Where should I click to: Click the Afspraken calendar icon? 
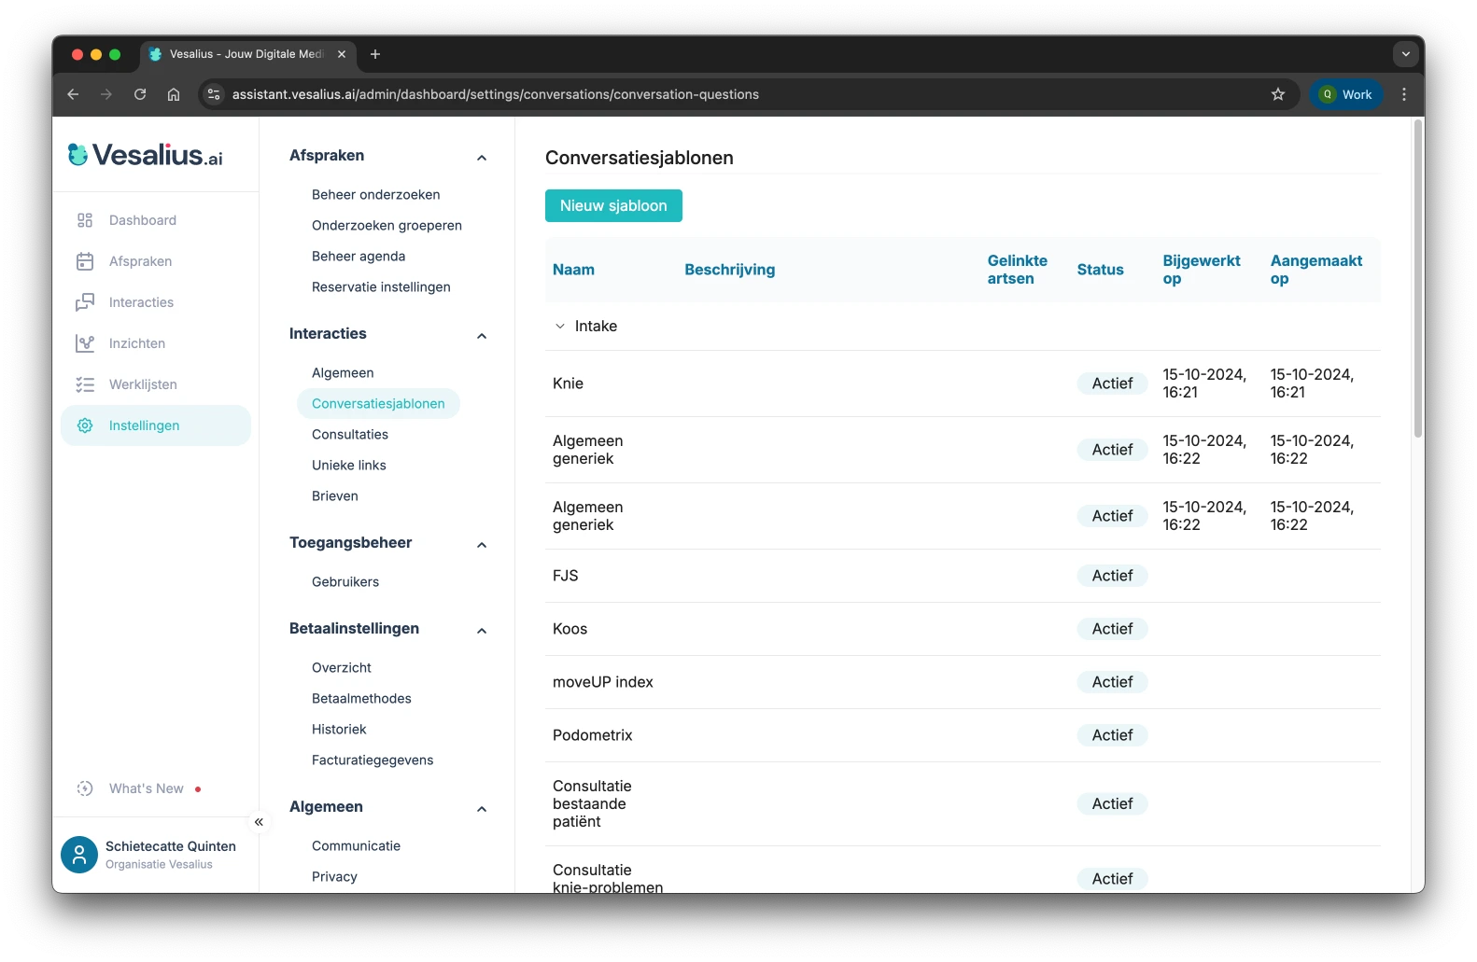[85, 261]
